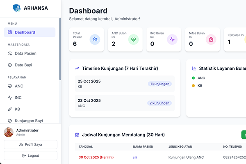
Task: Click the Total Pasien users icon
Action: tap(95, 39)
